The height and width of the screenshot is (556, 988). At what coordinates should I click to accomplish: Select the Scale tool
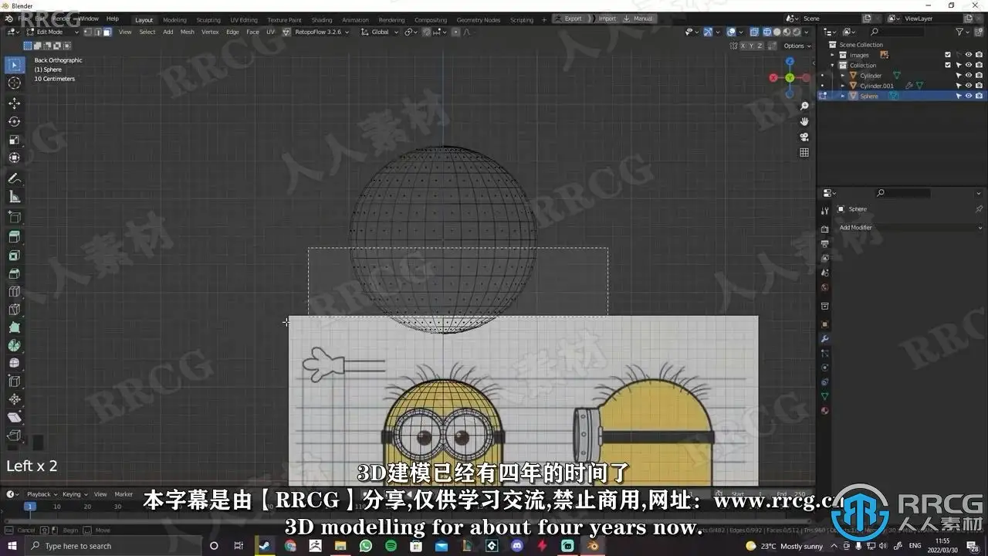coord(14,140)
